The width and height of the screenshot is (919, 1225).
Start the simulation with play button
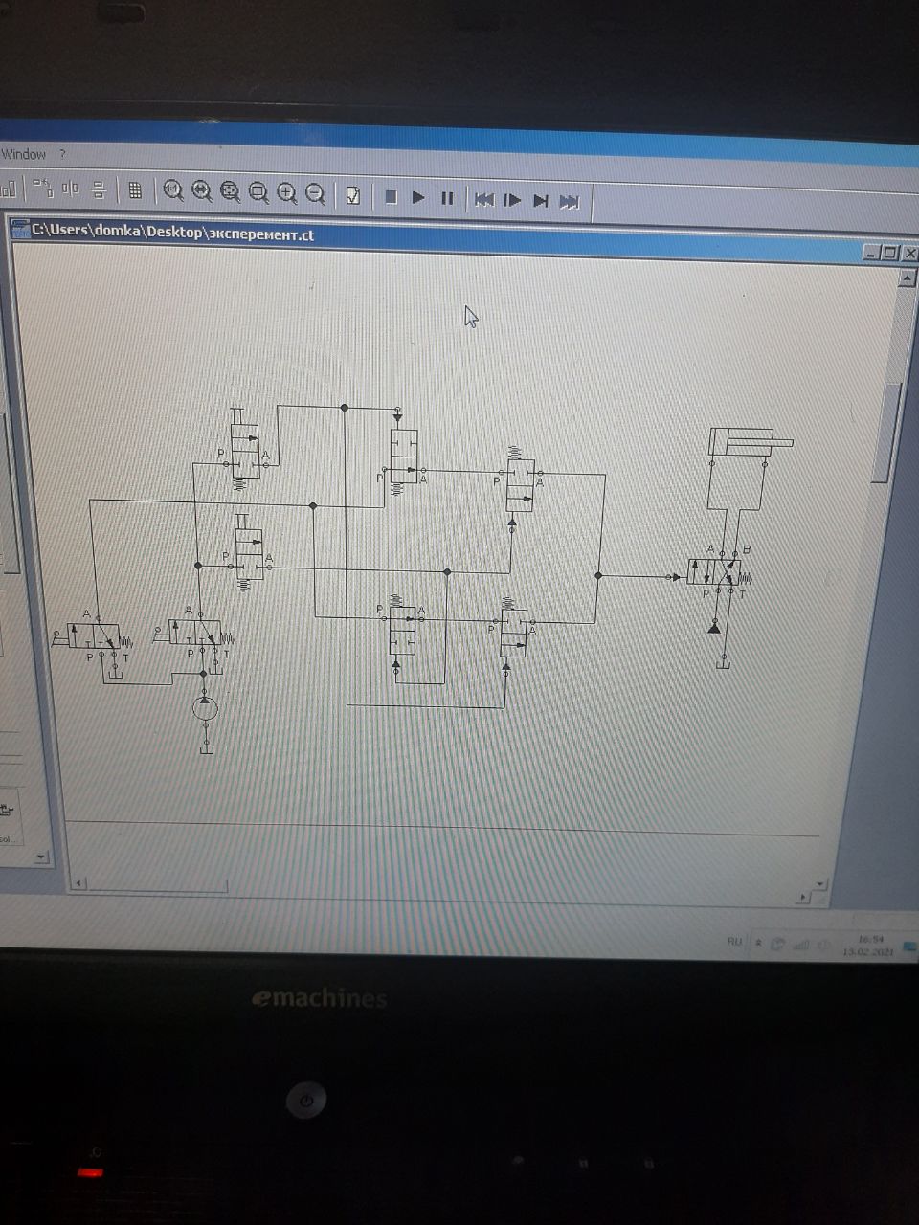click(418, 197)
